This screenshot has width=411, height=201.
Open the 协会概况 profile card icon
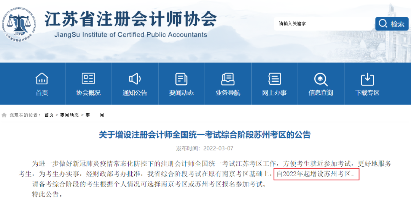[88, 79]
